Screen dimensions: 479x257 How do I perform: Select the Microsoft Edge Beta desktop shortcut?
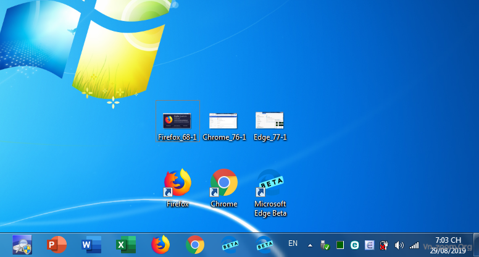click(270, 193)
